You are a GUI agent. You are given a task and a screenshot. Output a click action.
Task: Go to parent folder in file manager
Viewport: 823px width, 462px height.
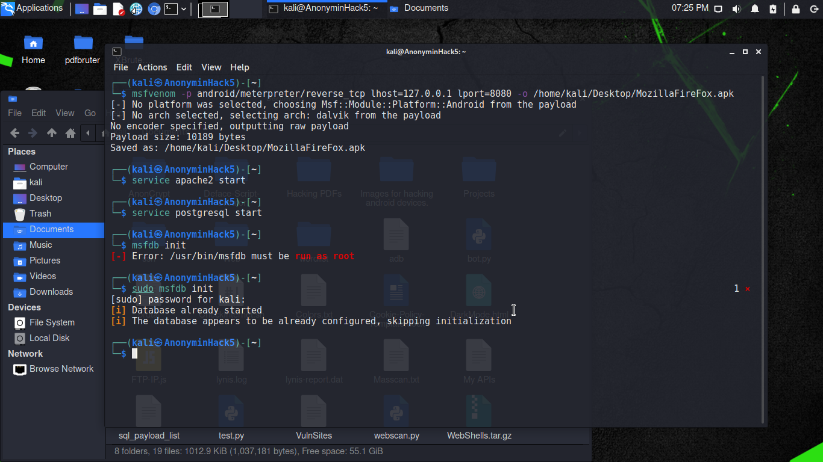click(x=52, y=133)
